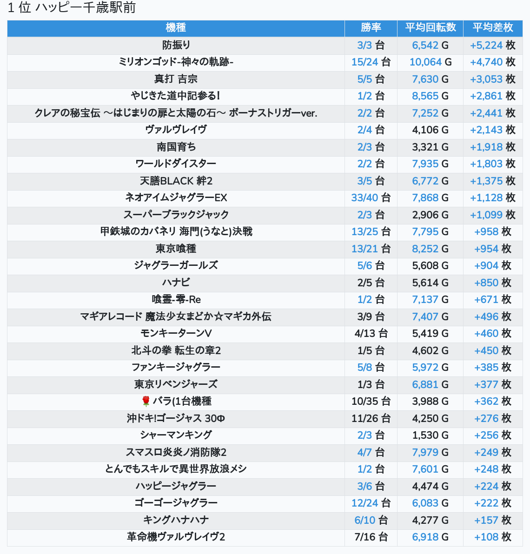
Task: Click スマスロ炎炎ノ消防隊2 machine name
Action: click(x=176, y=452)
